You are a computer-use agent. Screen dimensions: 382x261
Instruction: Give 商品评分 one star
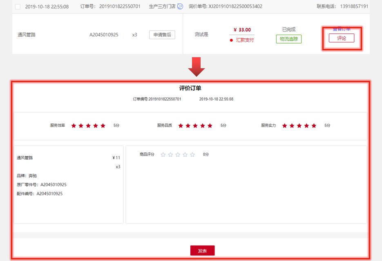point(163,155)
